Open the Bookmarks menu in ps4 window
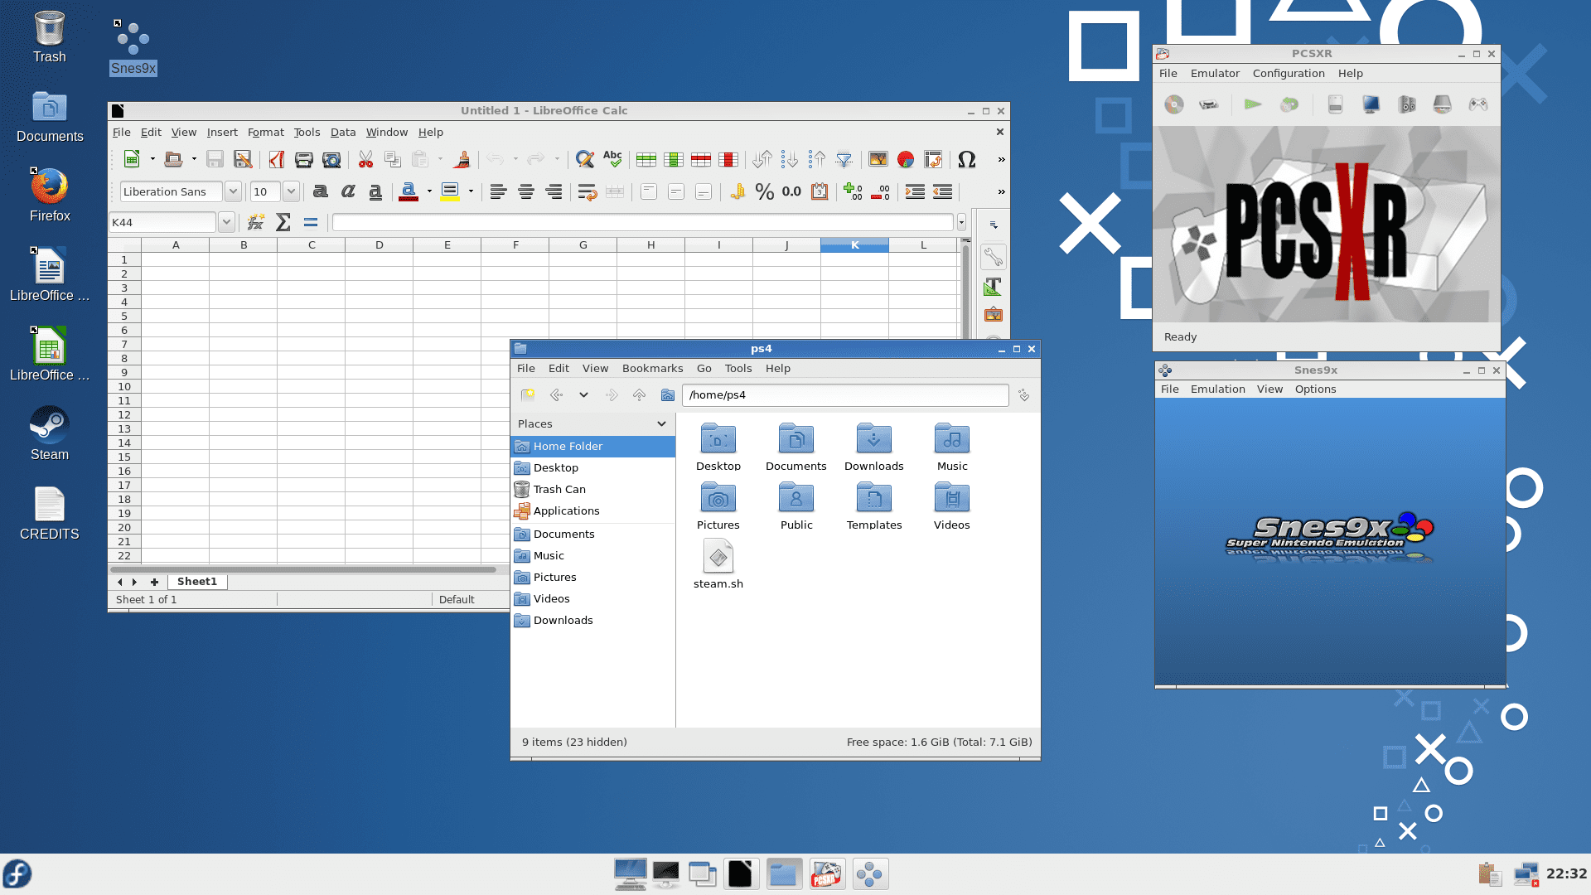This screenshot has width=1591, height=895. (x=652, y=368)
